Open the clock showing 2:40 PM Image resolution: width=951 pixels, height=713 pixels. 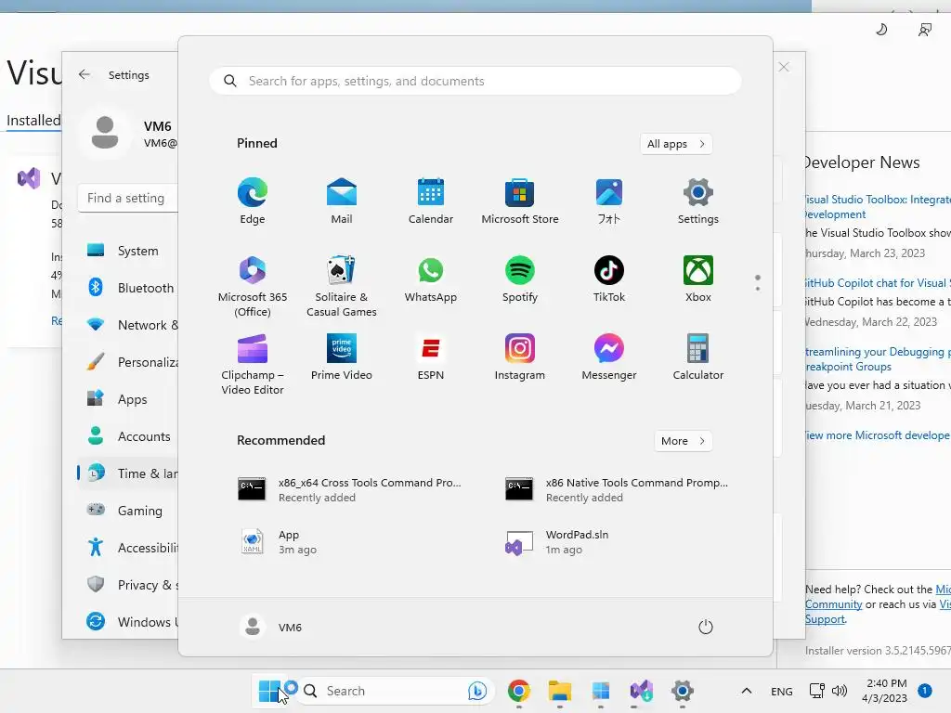(x=885, y=691)
